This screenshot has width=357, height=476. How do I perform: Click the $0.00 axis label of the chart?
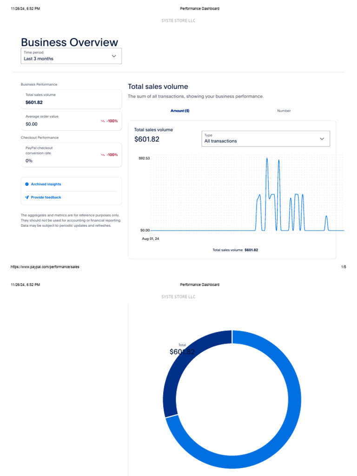145,231
